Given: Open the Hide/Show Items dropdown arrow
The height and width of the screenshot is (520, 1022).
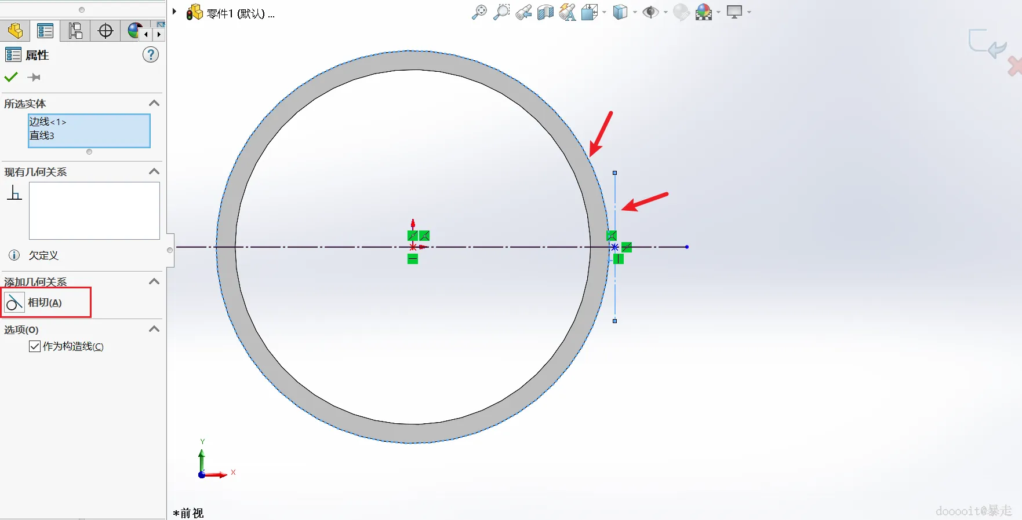Looking at the screenshot, I should (665, 12).
